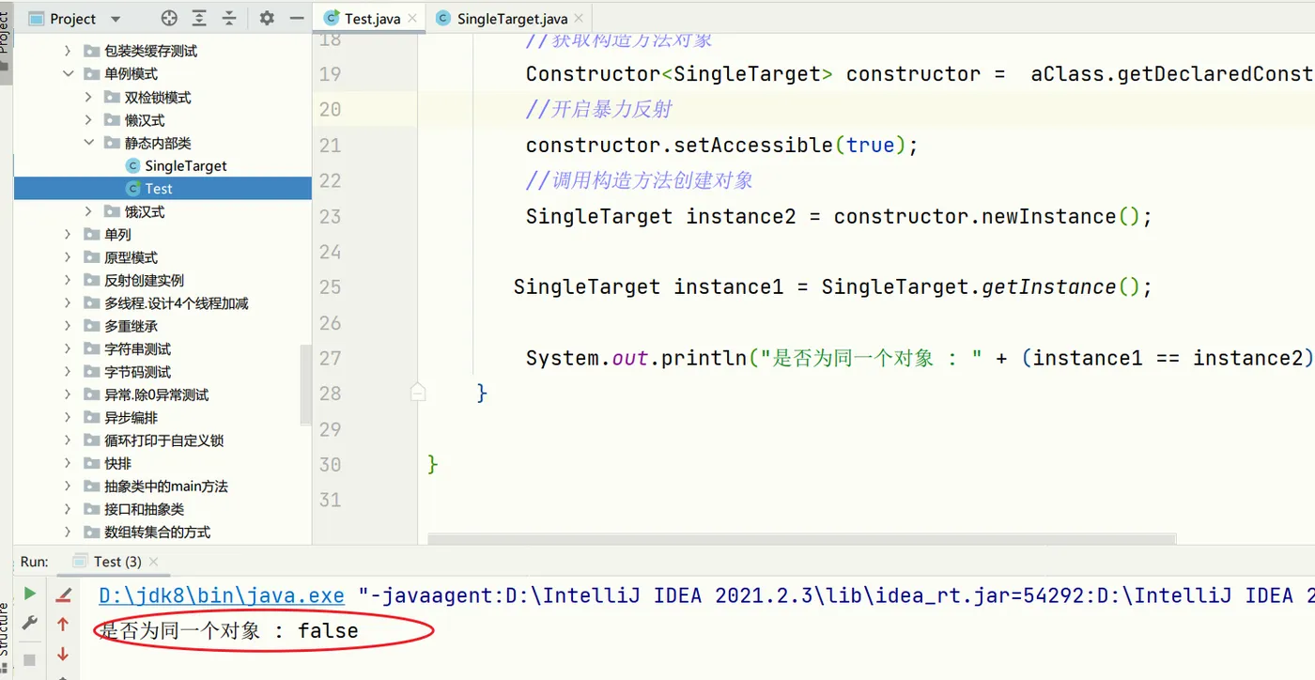The width and height of the screenshot is (1315, 680).
Task: Collapse the 单例模式 folder
Action: coord(68,73)
